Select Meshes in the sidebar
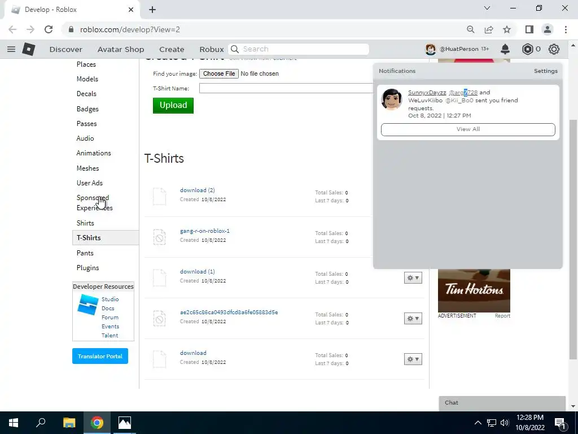The image size is (578, 434). (x=87, y=168)
